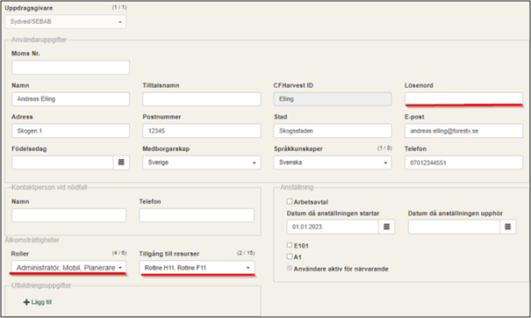Focus the Lösenord password field
This screenshot has height=318, width=531.
463,98
